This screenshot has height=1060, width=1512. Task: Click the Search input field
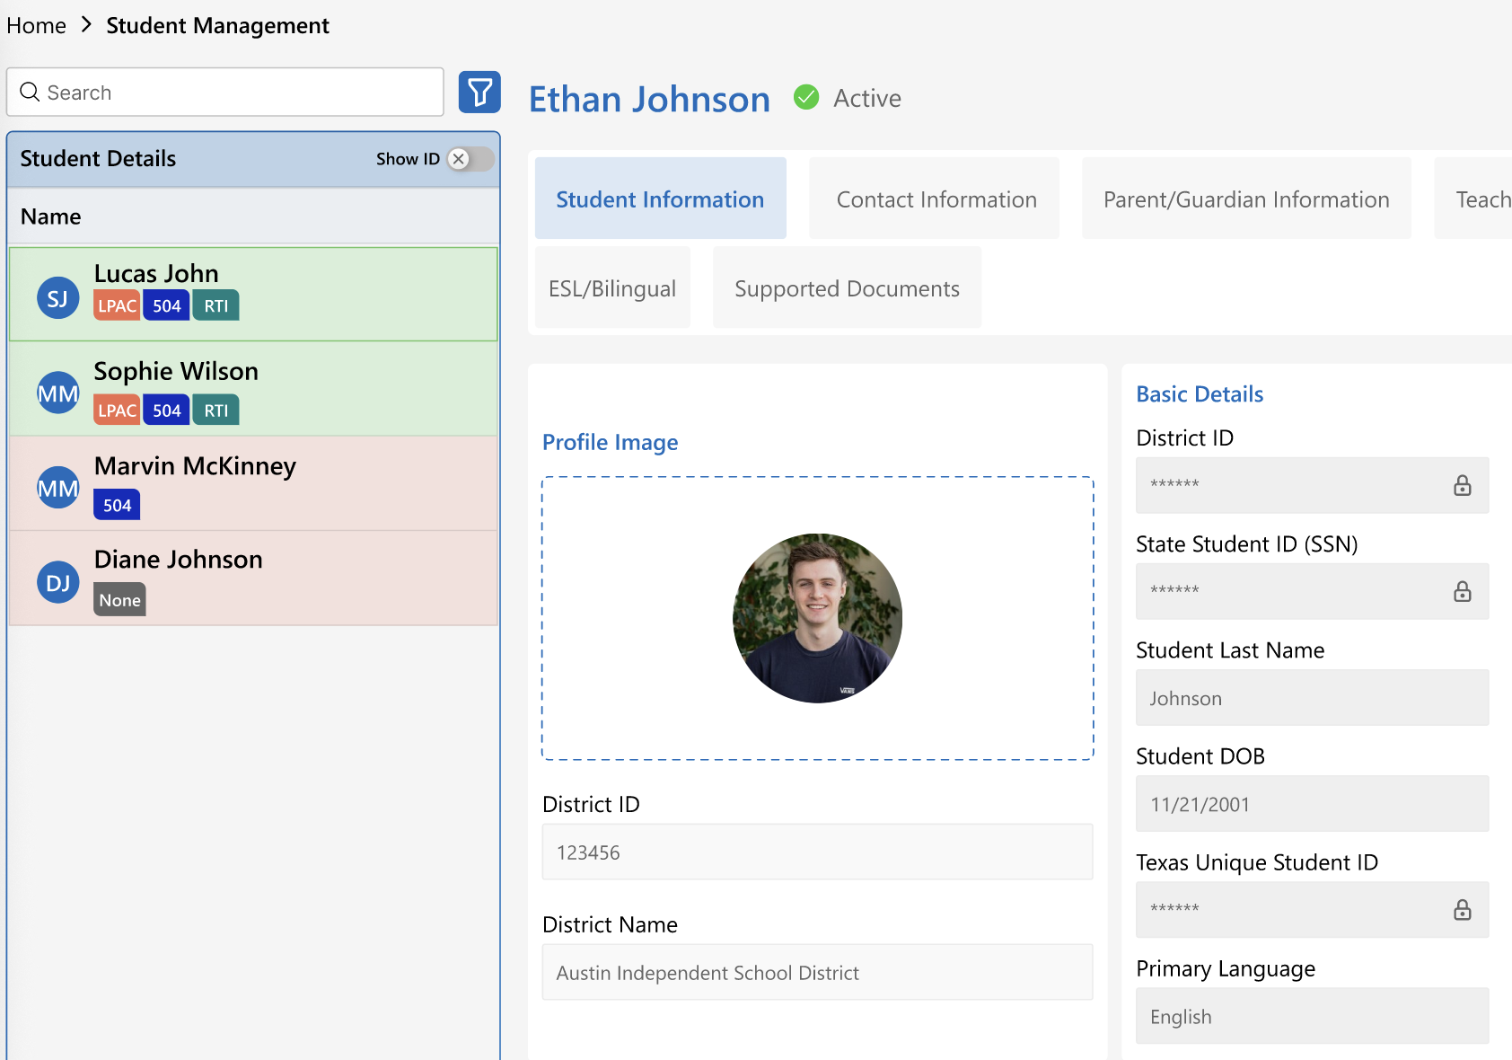[224, 92]
